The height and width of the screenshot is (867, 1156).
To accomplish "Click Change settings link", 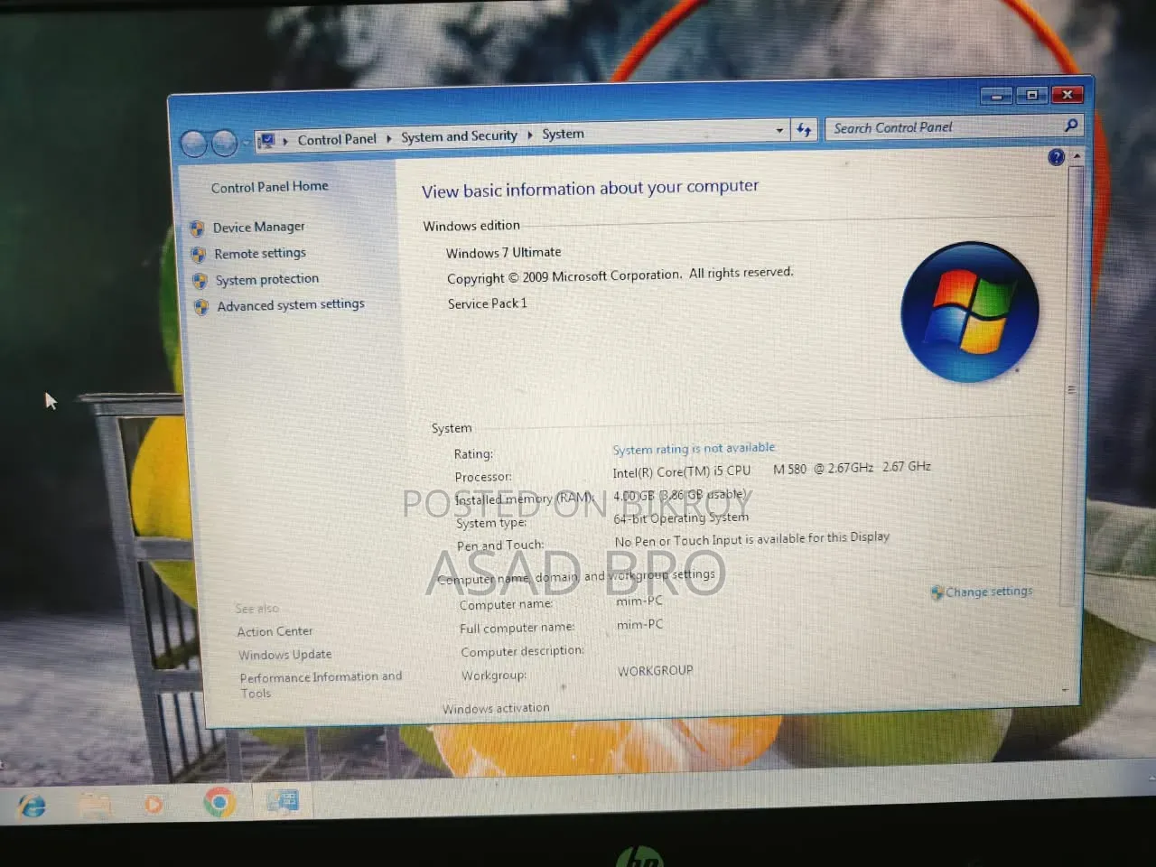I will pyautogui.click(x=989, y=592).
